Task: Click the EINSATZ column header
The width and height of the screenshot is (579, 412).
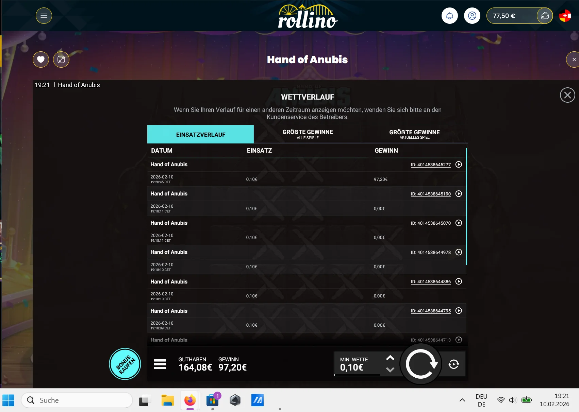Action: (x=259, y=151)
